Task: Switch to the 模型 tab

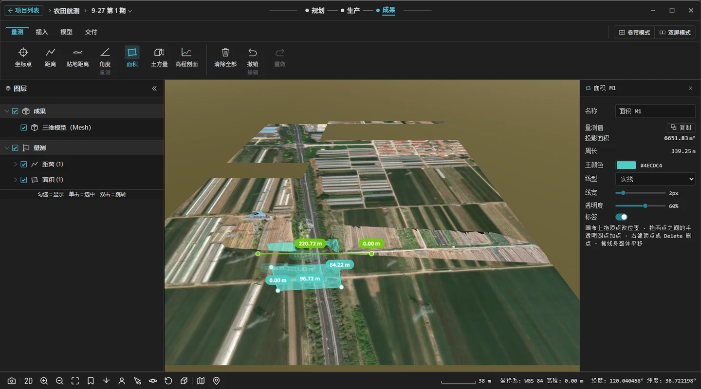Action: coord(66,32)
